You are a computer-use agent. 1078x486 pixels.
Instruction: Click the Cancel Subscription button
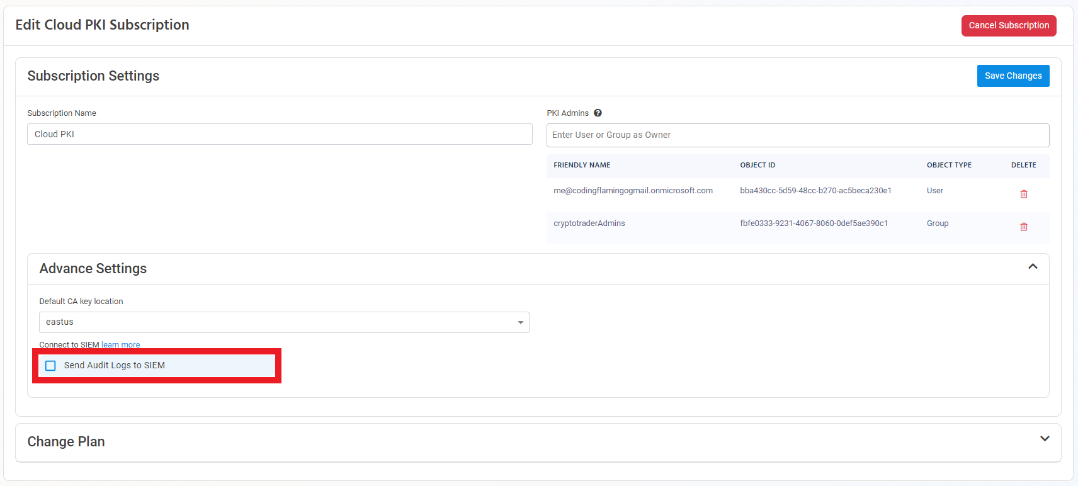point(1009,26)
